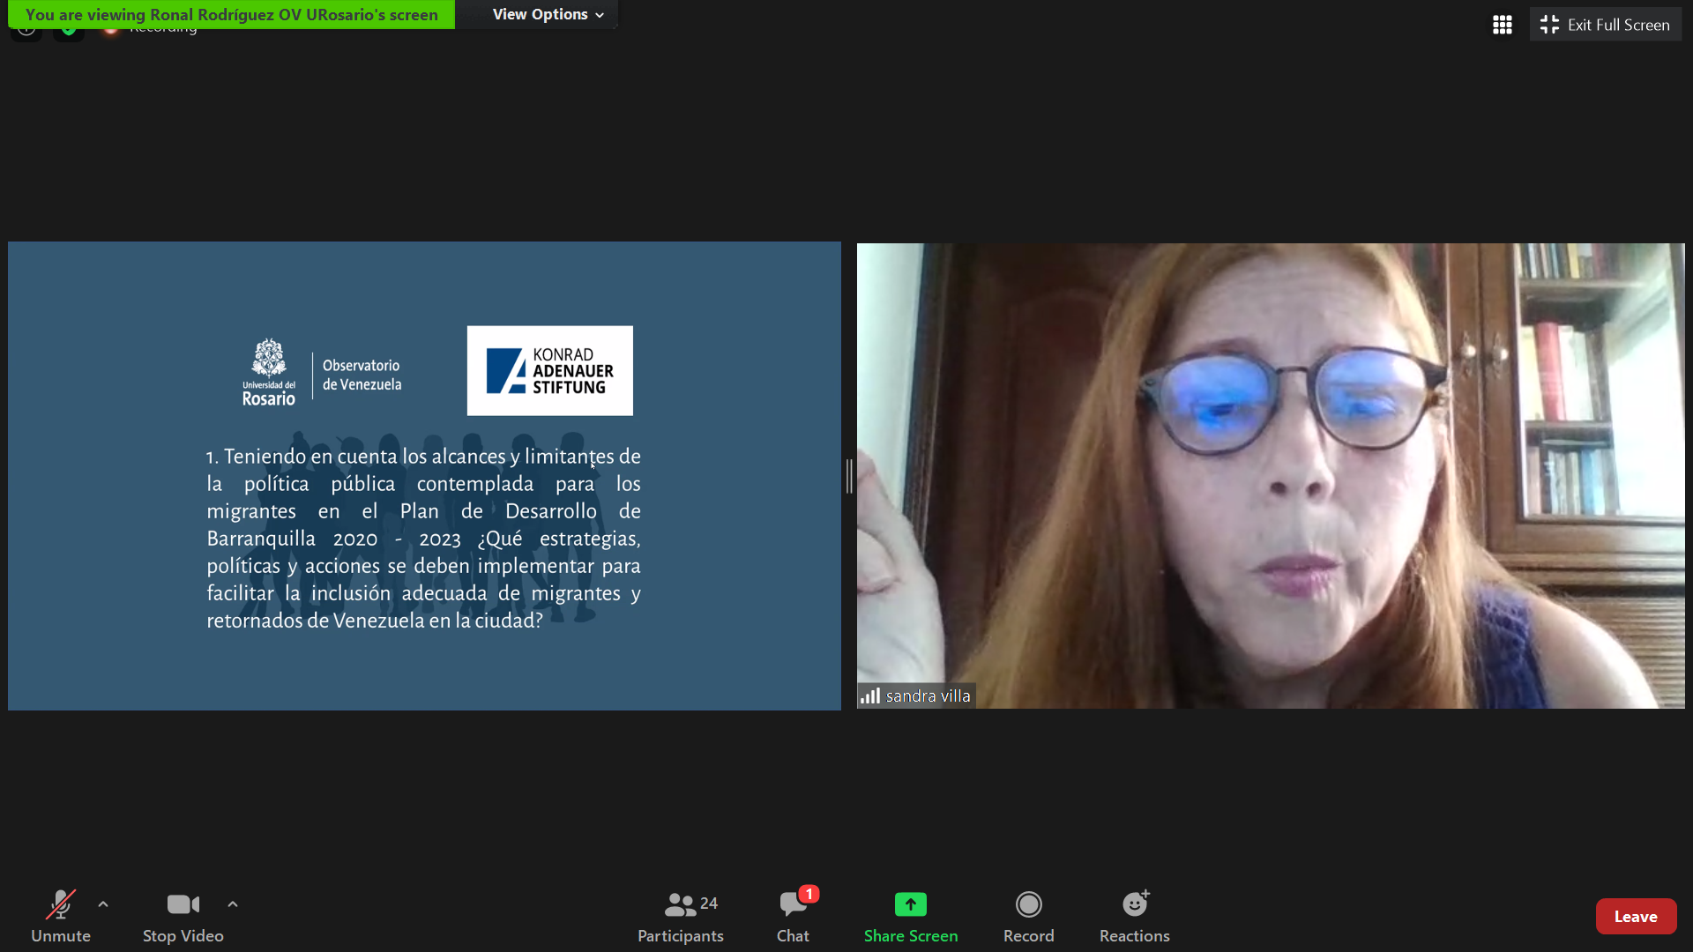The image size is (1693, 952).
Task: Click sandra villa's signal strength icon
Action: [870, 695]
